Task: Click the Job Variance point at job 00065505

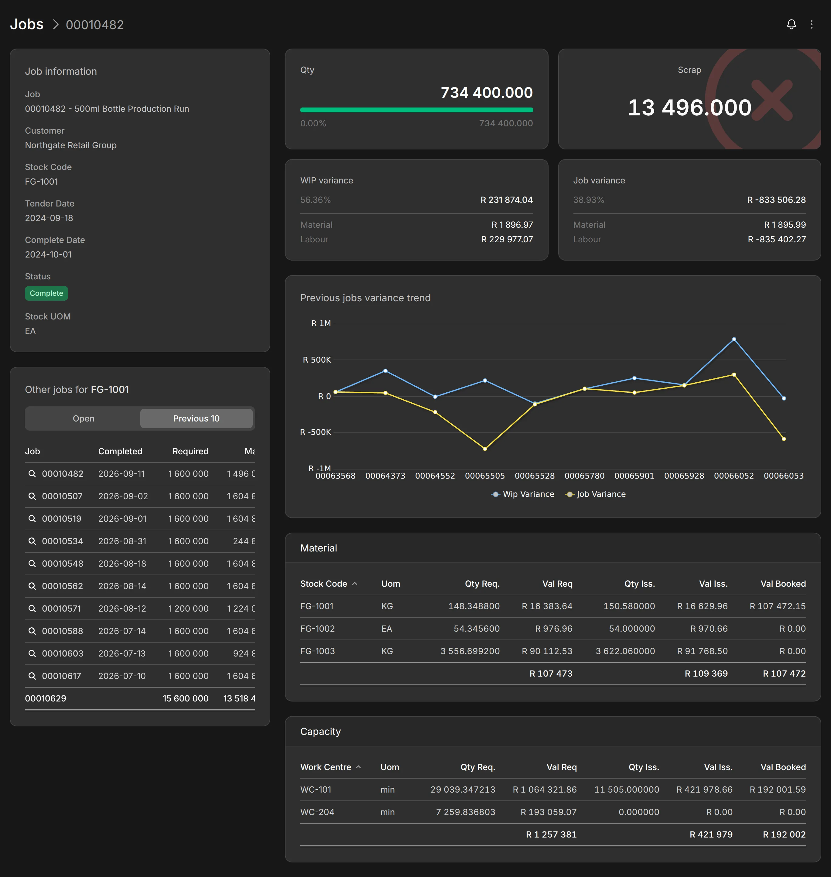Action: tap(485, 449)
